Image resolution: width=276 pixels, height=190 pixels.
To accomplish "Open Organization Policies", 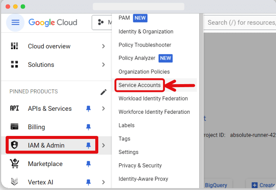I will coord(144,72).
